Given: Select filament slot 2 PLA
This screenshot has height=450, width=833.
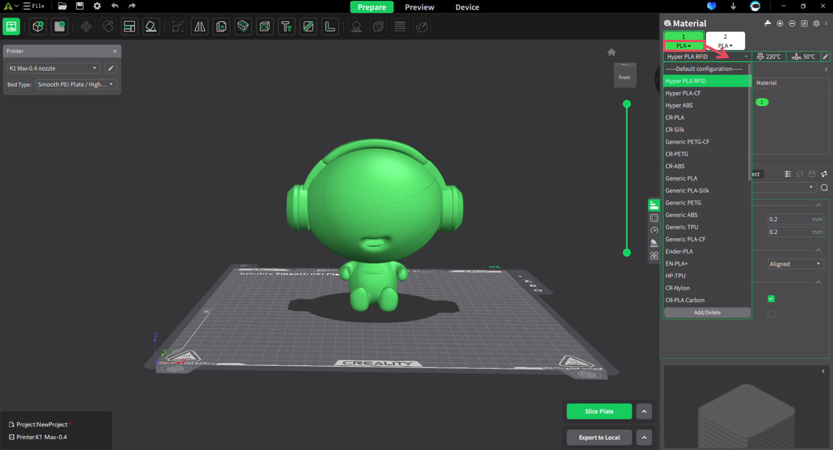Looking at the screenshot, I should click(x=725, y=41).
